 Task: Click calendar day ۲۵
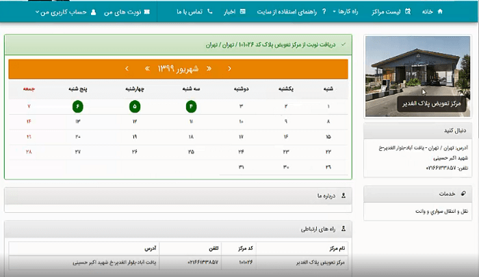191,151
